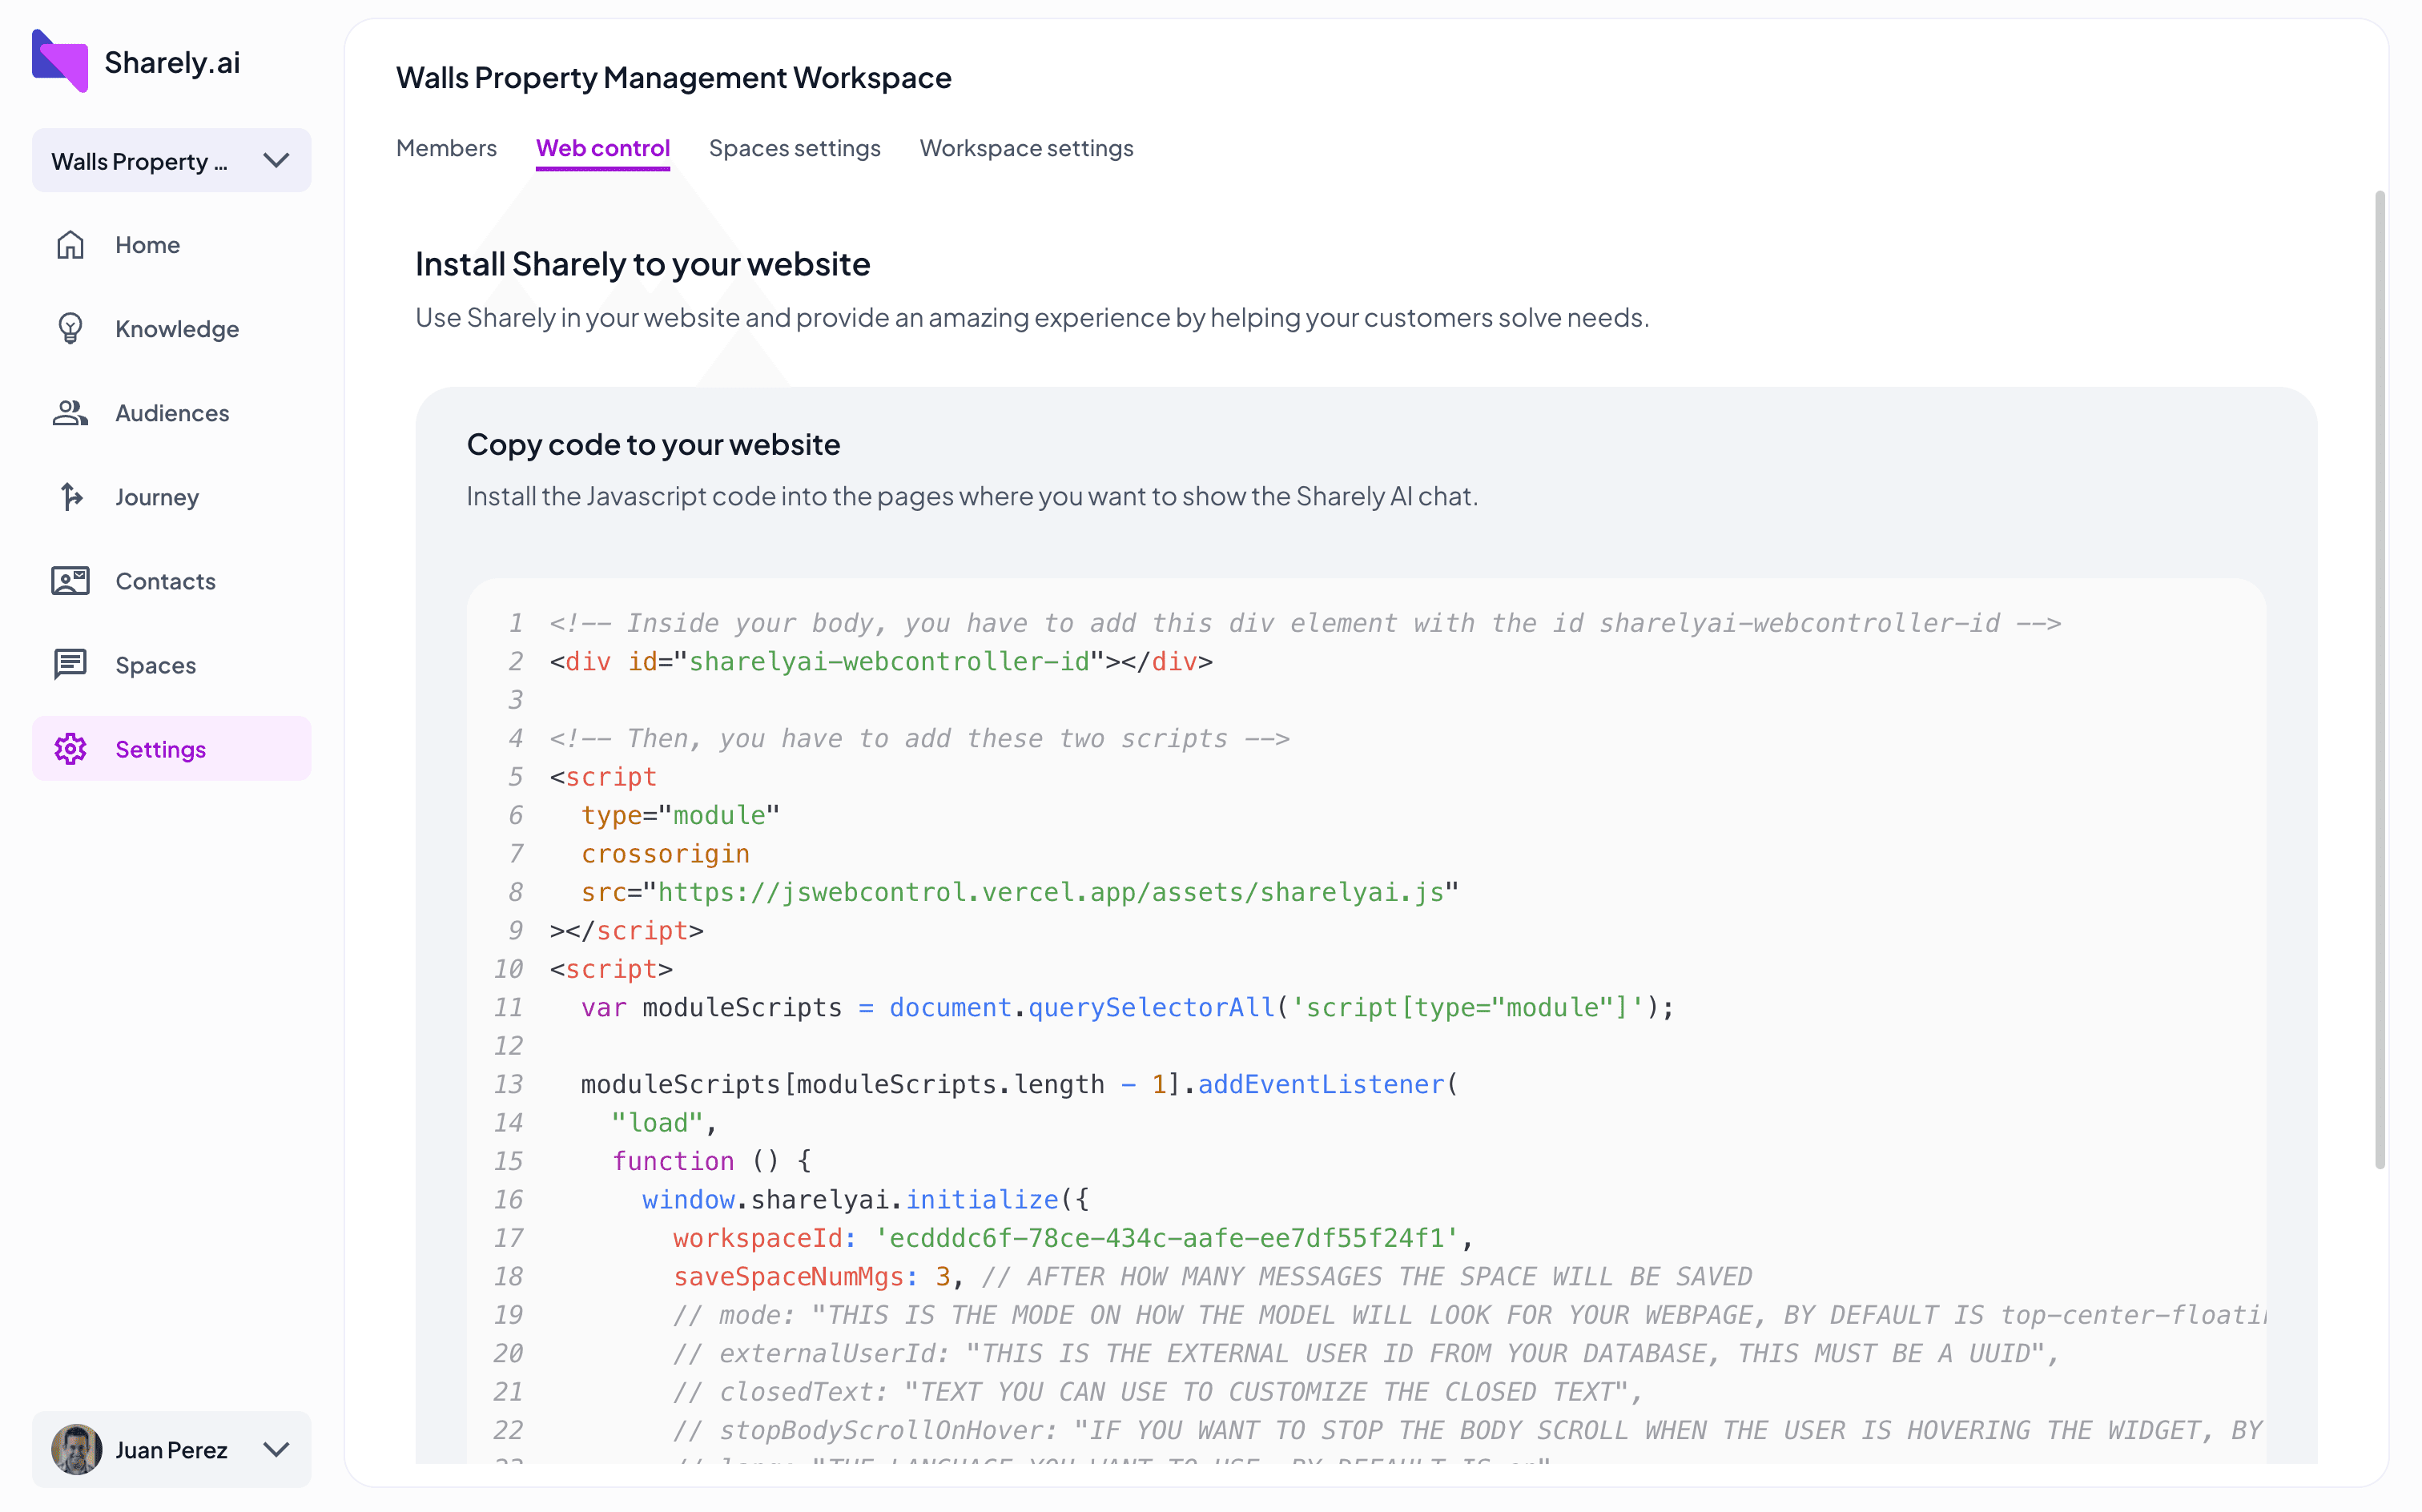Open the Contacts section

172,581
